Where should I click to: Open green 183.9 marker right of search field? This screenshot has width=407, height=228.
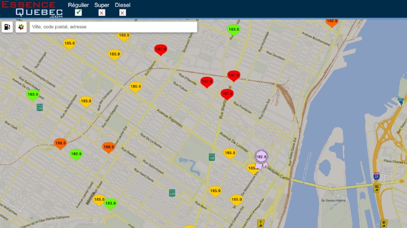pyautogui.click(x=234, y=30)
